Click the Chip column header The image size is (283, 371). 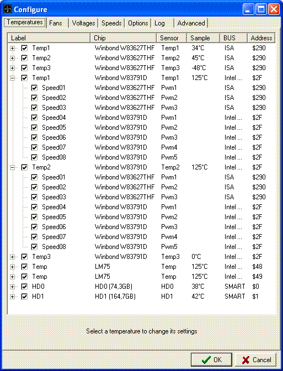[x=123, y=38]
